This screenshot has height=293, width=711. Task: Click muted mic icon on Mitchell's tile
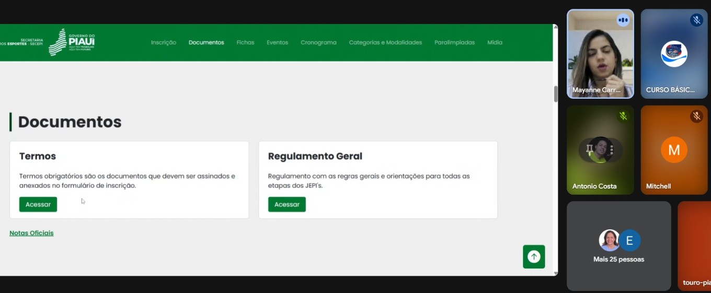[696, 116]
